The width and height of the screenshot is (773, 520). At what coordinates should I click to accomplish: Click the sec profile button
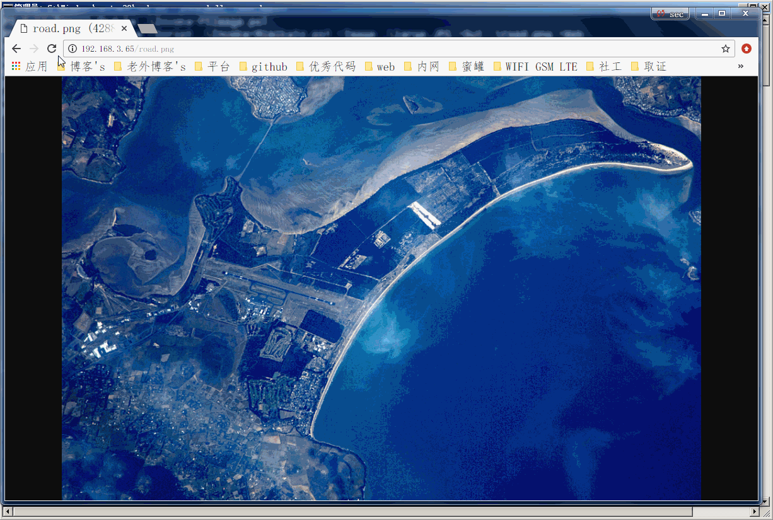pyautogui.click(x=670, y=14)
